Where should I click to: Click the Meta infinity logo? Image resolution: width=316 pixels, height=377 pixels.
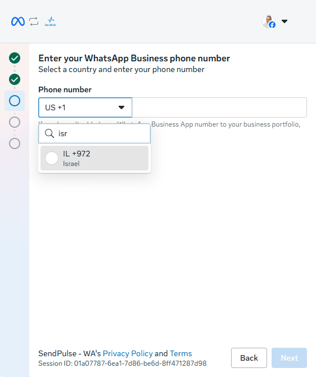click(x=18, y=21)
